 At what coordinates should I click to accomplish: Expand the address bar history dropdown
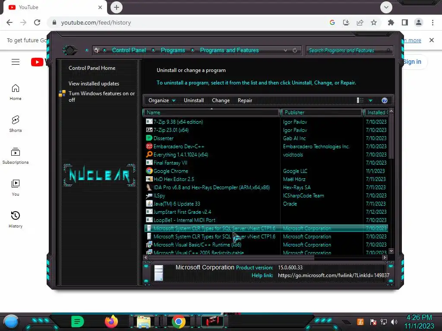[286, 50]
